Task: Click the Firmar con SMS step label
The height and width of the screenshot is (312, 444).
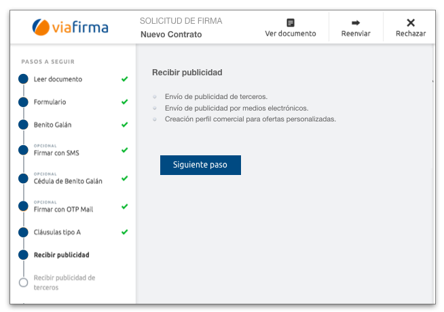Action: point(56,153)
